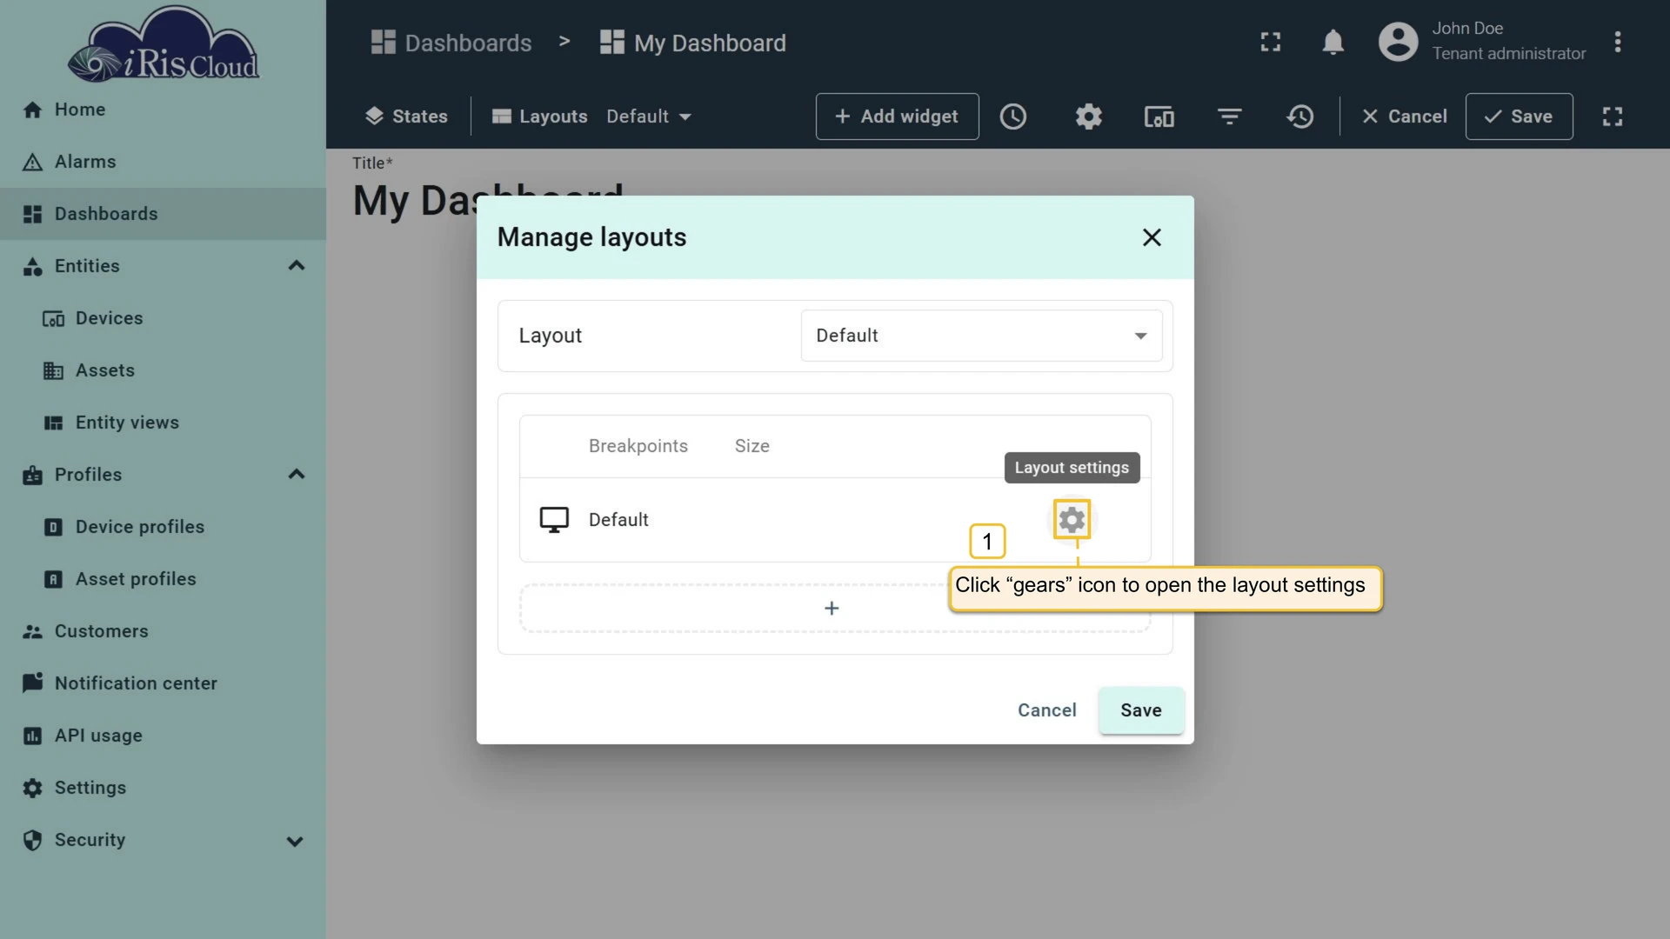Image resolution: width=1670 pixels, height=939 pixels.
Task: Click the user avatar icon
Action: 1398,42
